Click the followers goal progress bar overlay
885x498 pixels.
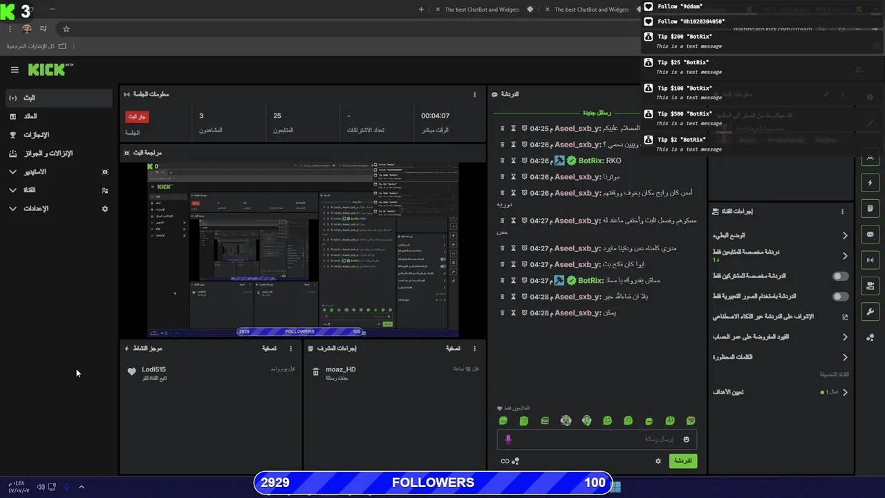[433, 483]
